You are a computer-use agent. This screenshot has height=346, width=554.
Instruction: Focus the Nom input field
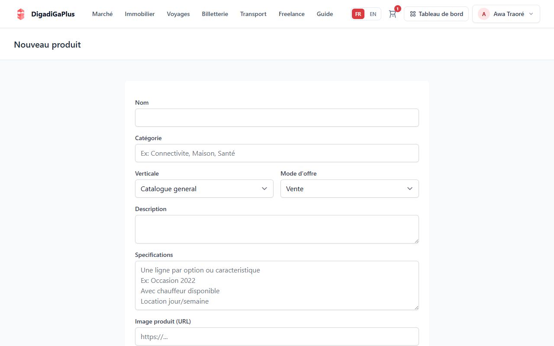point(277,118)
